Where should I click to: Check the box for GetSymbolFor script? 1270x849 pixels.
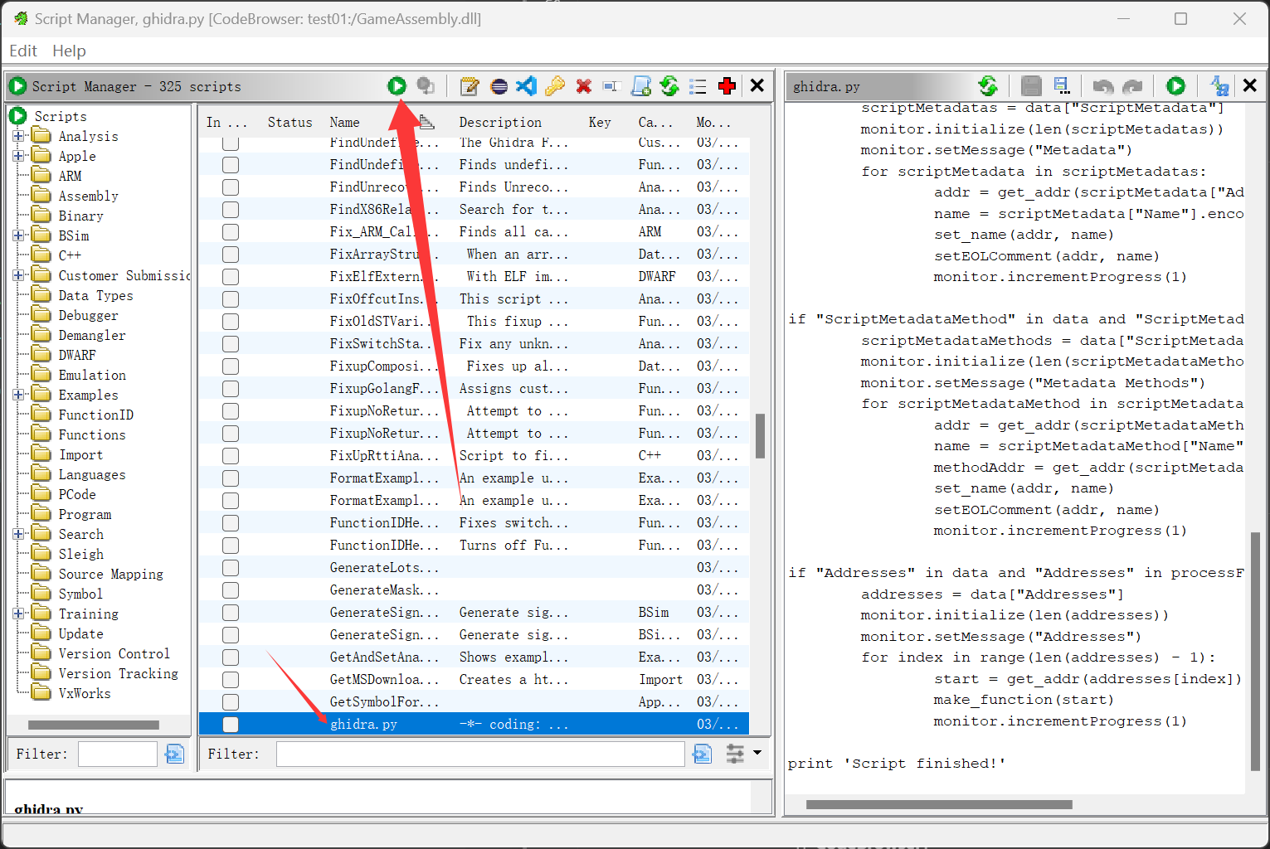point(231,702)
